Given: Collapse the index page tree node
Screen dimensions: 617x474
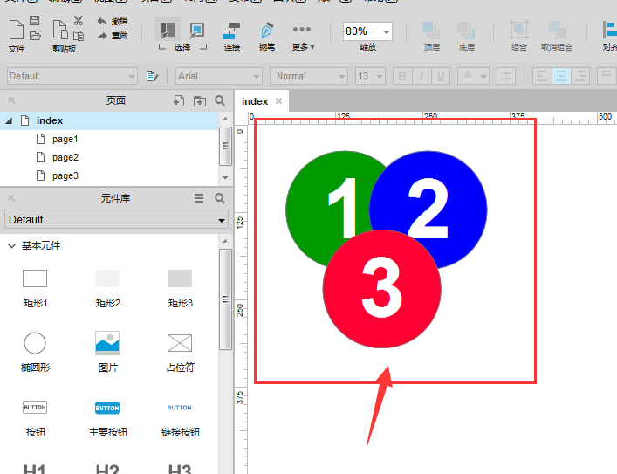Looking at the screenshot, I should pyautogui.click(x=9, y=120).
